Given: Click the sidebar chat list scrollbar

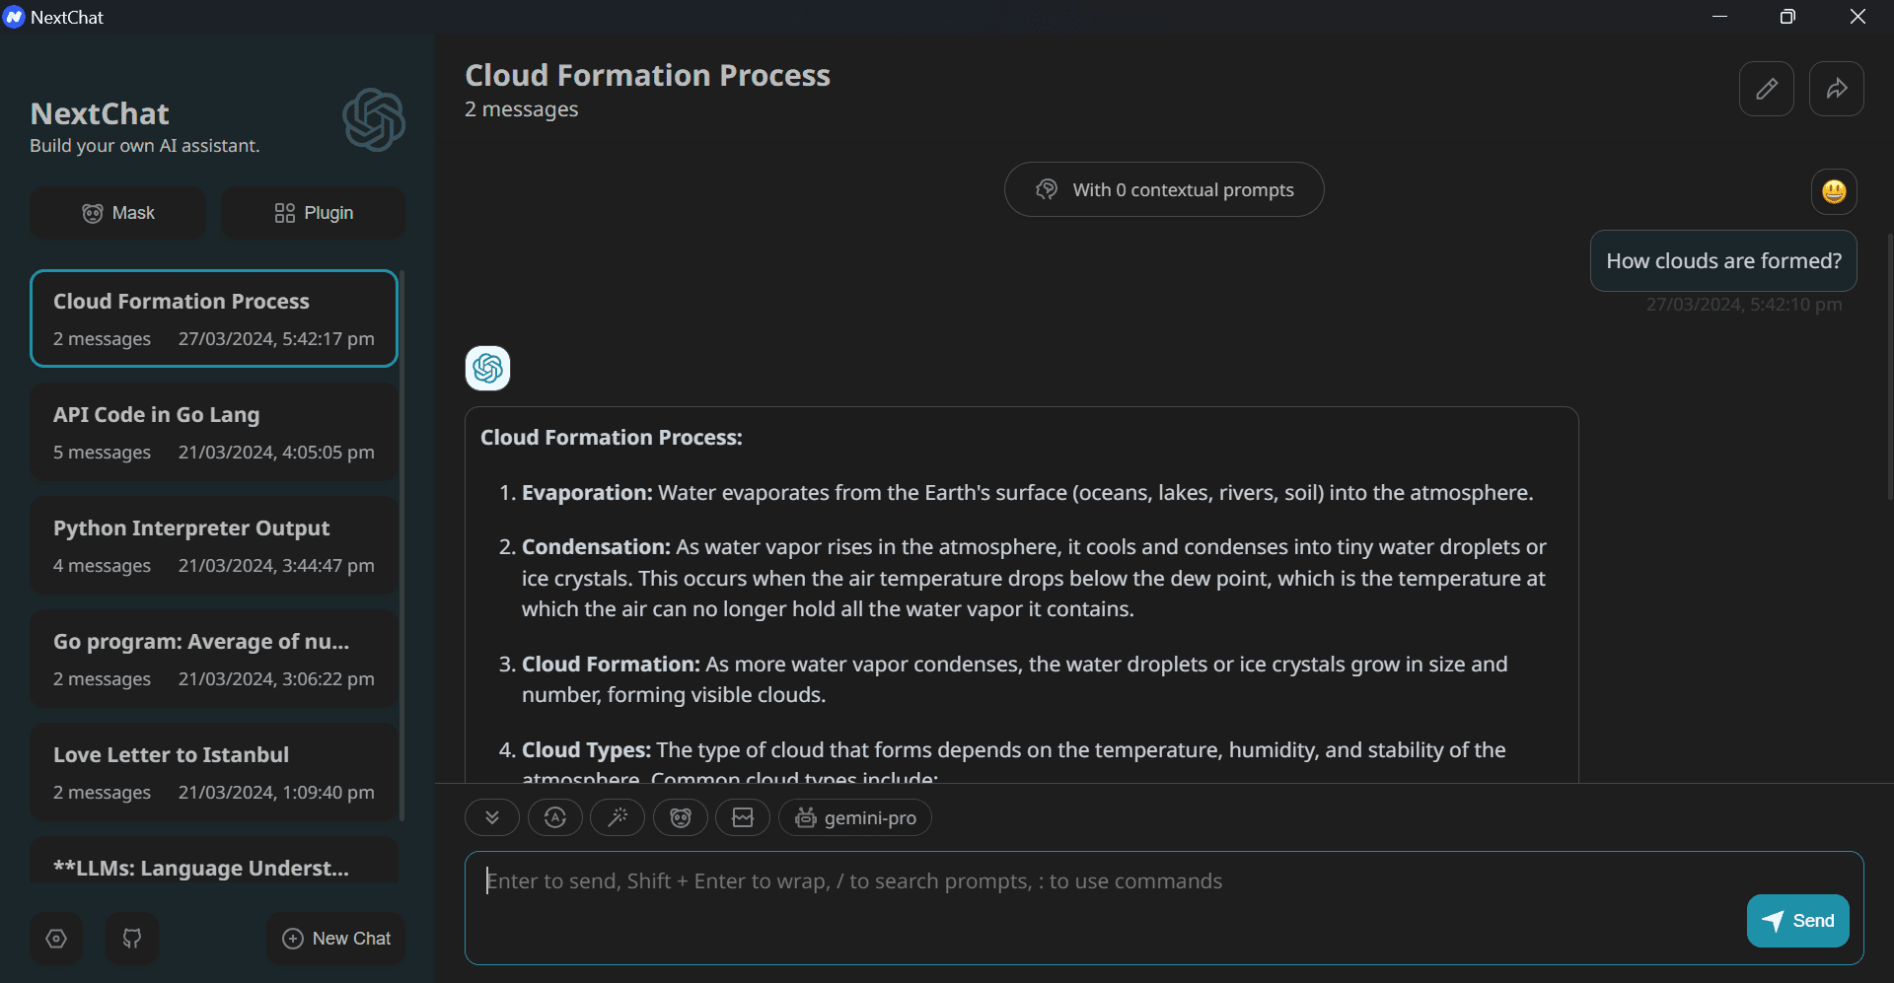Looking at the screenshot, I should pos(401,544).
